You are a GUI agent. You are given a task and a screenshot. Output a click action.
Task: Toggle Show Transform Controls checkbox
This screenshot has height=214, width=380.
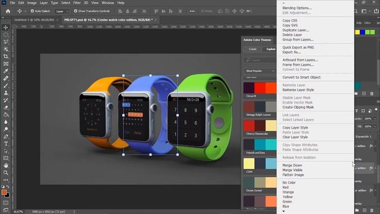[75, 11]
